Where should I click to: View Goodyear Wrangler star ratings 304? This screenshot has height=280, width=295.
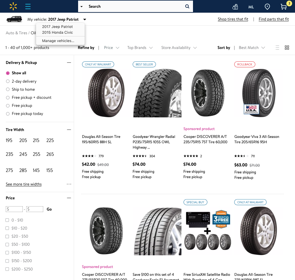click(144, 156)
